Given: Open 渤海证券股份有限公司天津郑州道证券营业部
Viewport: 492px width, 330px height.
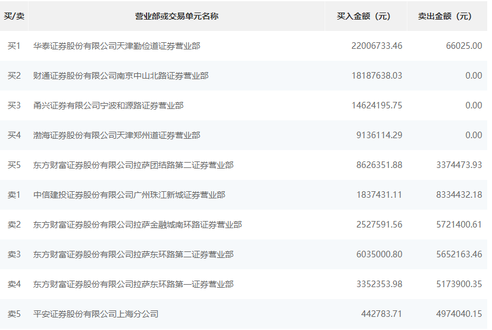Looking at the screenshot, I should click(x=117, y=135).
